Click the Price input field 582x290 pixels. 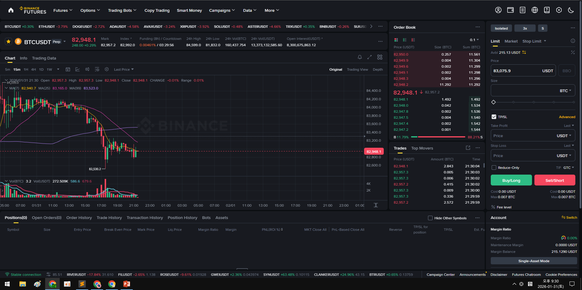(523, 71)
